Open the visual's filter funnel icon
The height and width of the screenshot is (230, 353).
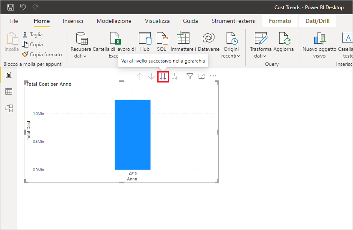(190, 76)
